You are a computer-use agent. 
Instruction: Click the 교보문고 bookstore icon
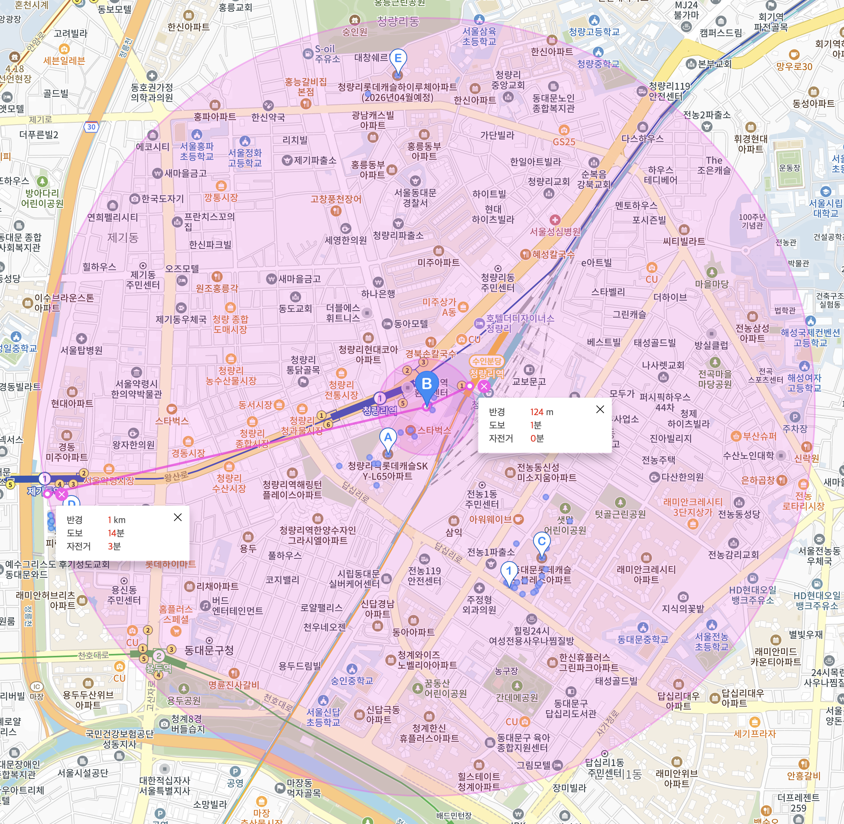[x=529, y=370]
